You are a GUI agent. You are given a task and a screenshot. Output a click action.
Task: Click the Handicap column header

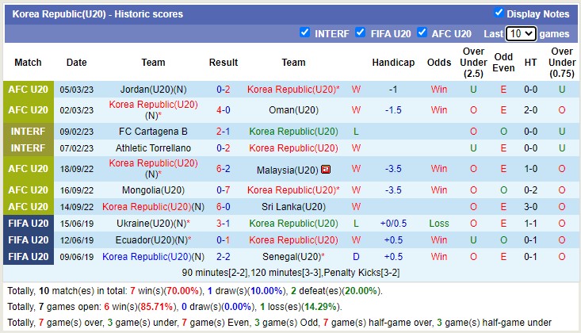[393, 63]
